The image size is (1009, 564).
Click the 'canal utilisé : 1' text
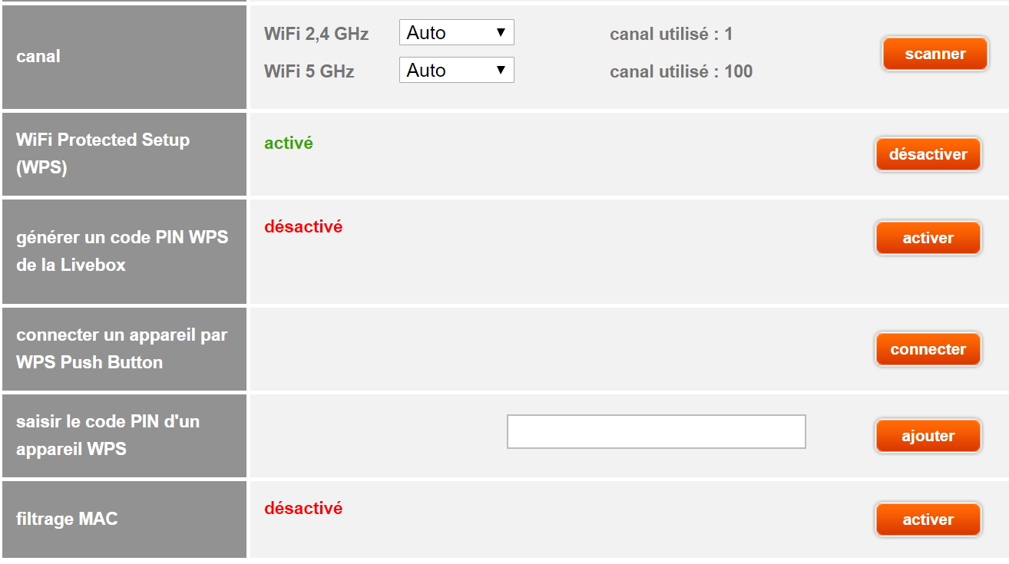click(x=670, y=35)
